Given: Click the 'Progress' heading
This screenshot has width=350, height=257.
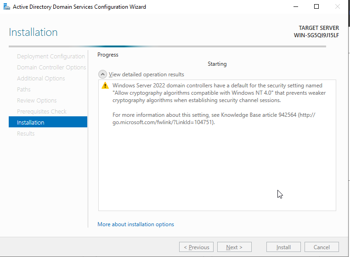Looking at the screenshot, I should click(x=108, y=55).
